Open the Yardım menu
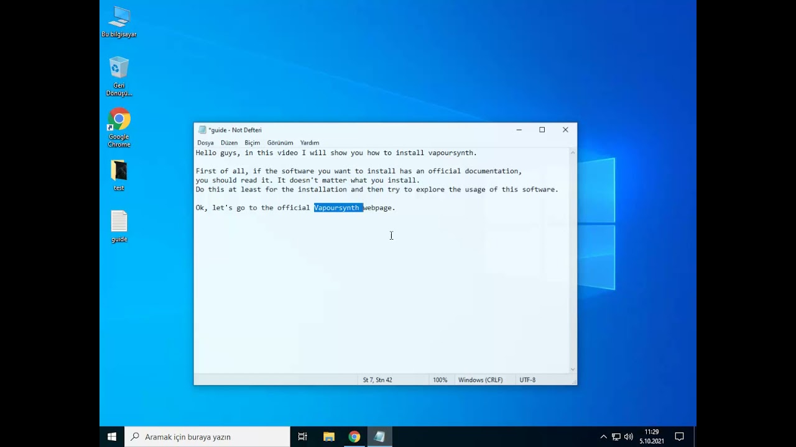This screenshot has height=447, width=796. (309, 143)
